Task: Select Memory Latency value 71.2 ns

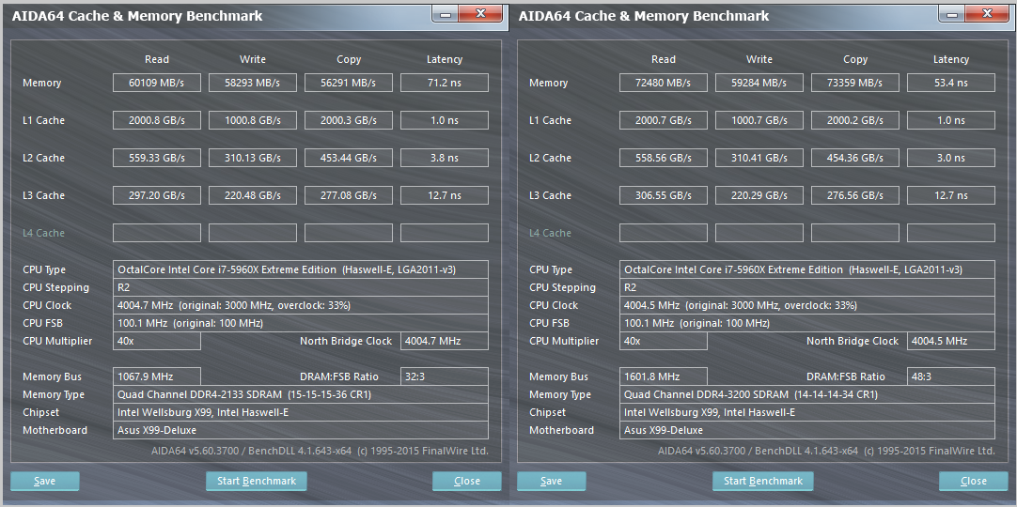Action: pyautogui.click(x=445, y=83)
